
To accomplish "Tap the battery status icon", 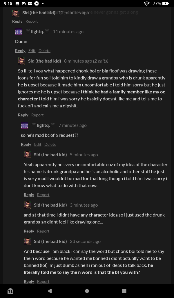I will pos(166,3).
